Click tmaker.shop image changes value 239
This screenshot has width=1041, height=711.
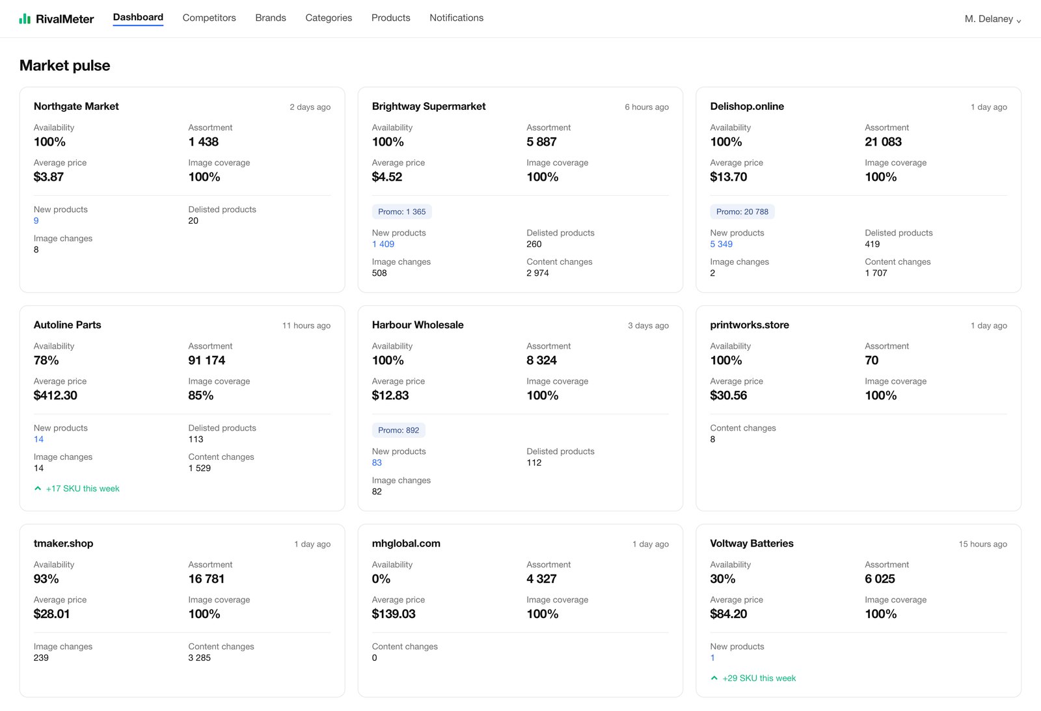41,658
